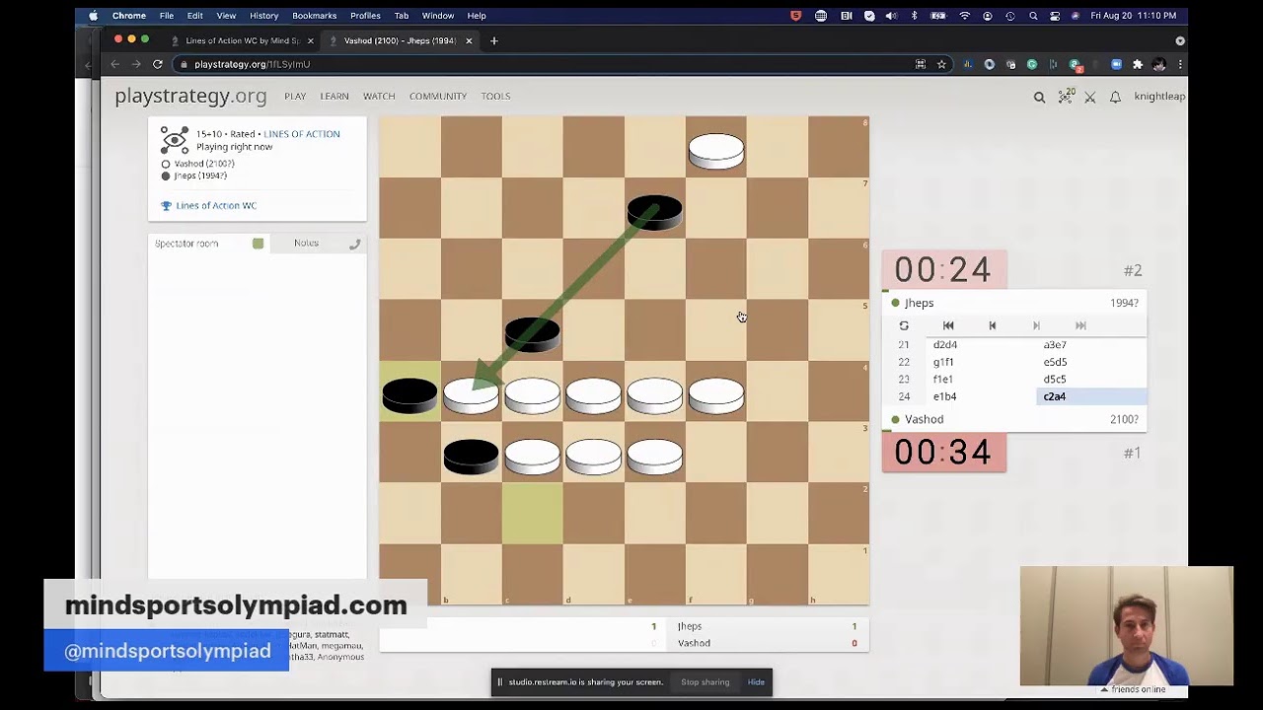Close the Vashod - Jheps browser tab
The width and height of the screenshot is (1263, 710).
[x=469, y=40]
